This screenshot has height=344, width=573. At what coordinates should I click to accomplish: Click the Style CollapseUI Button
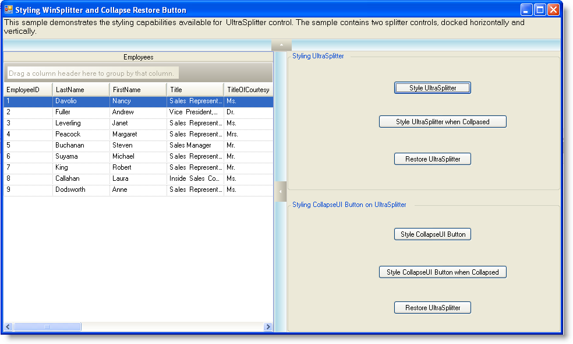point(432,234)
